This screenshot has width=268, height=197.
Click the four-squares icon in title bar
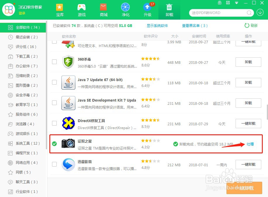(228, 3)
